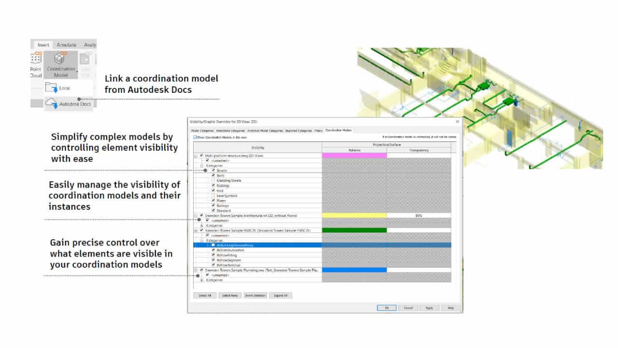The height and width of the screenshot is (348, 618).
Task: Click the Coordination Model ribbon button
Action: click(61, 64)
